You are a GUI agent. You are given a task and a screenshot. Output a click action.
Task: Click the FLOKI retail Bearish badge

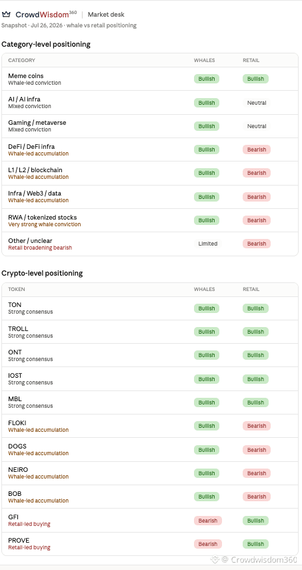[x=257, y=426]
